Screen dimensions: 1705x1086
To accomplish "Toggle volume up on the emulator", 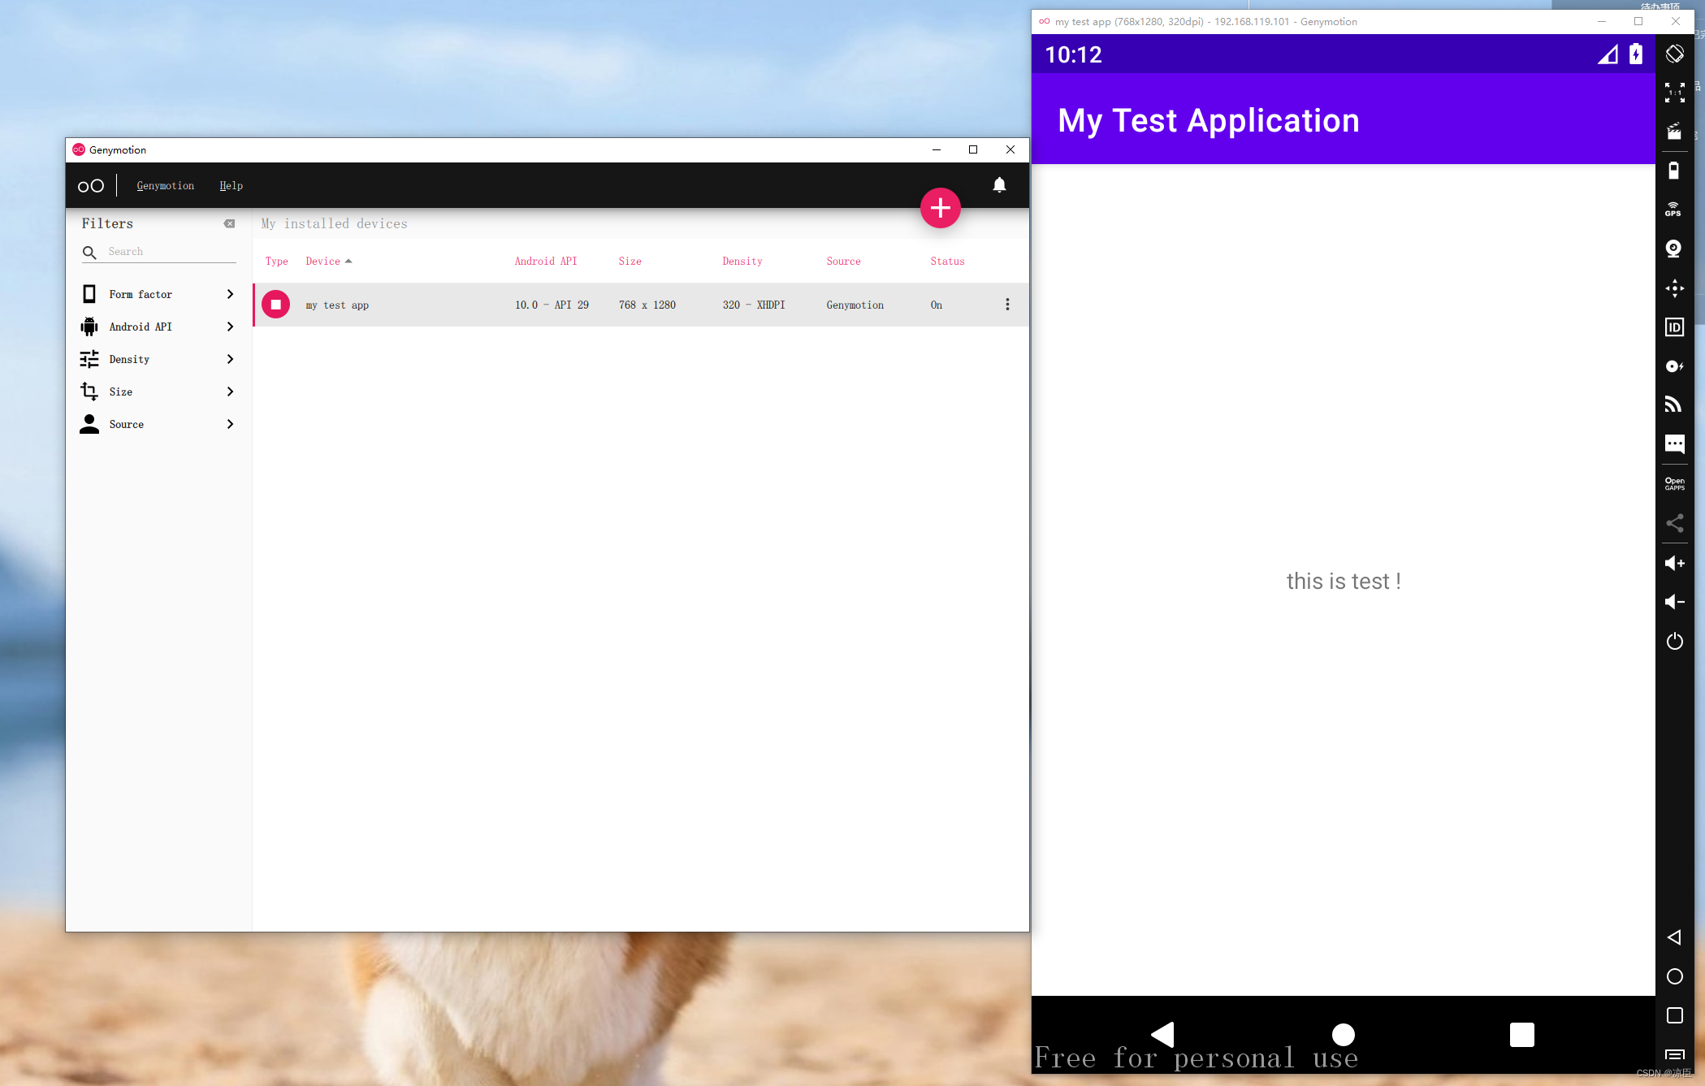I will tap(1674, 563).
